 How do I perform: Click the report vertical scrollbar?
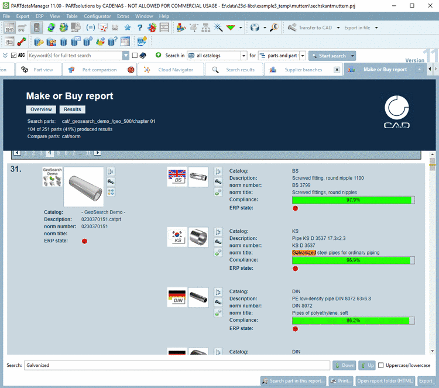[433, 253]
